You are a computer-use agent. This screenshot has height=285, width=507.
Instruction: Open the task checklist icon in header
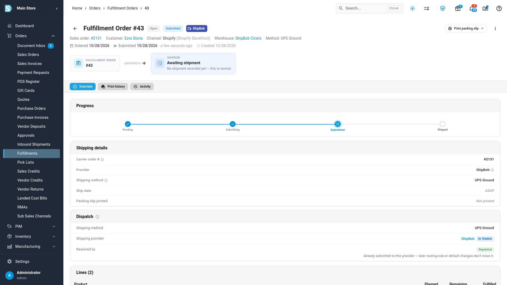427,8
